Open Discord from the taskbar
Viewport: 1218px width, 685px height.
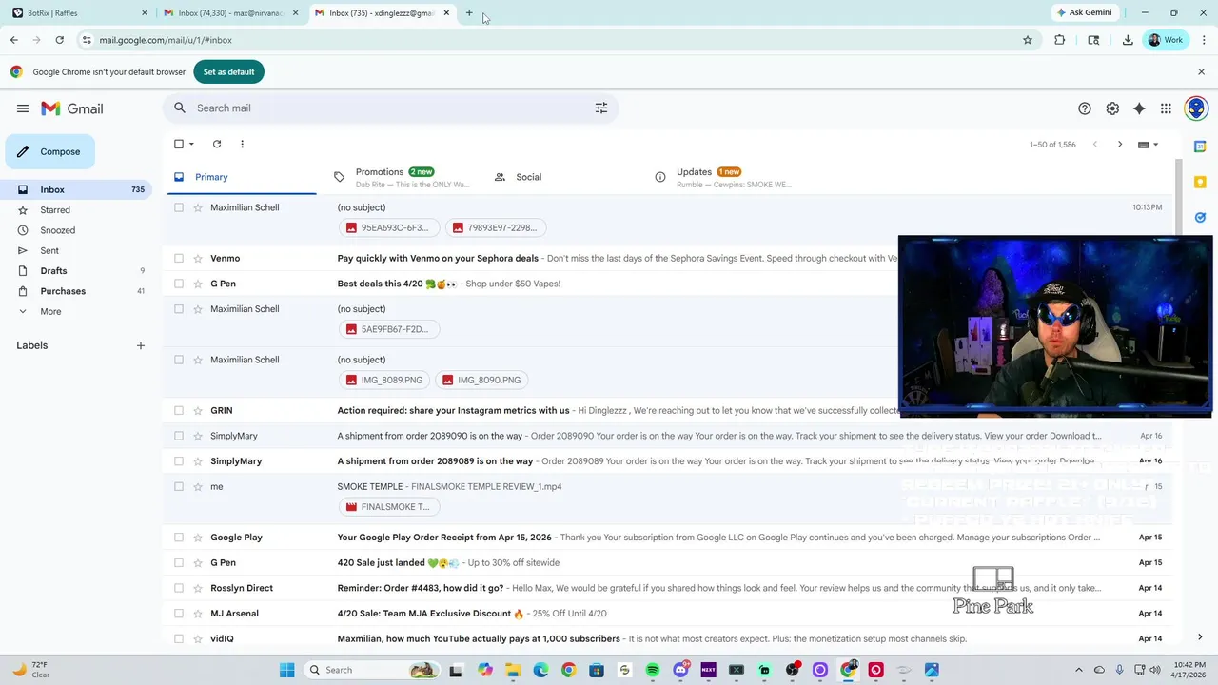pyautogui.click(x=680, y=670)
